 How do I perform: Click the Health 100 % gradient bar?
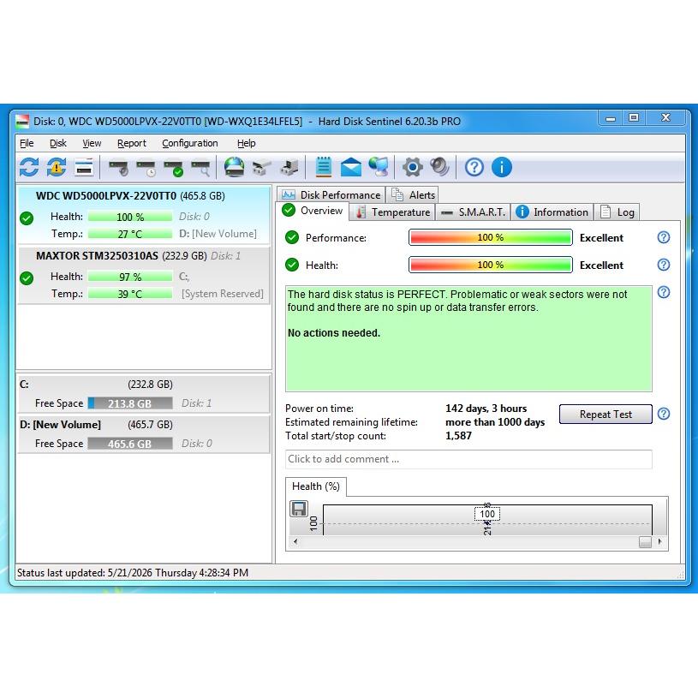tap(491, 265)
